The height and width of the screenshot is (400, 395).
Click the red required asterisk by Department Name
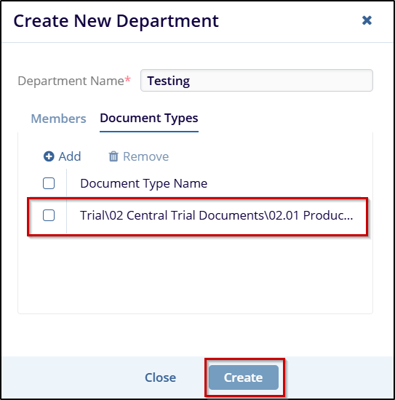coord(127,79)
